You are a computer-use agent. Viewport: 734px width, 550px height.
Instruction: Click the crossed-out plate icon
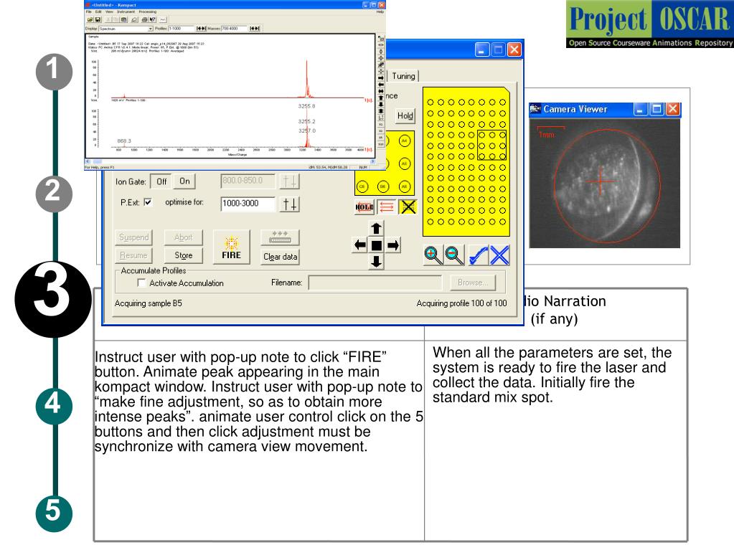(x=408, y=207)
